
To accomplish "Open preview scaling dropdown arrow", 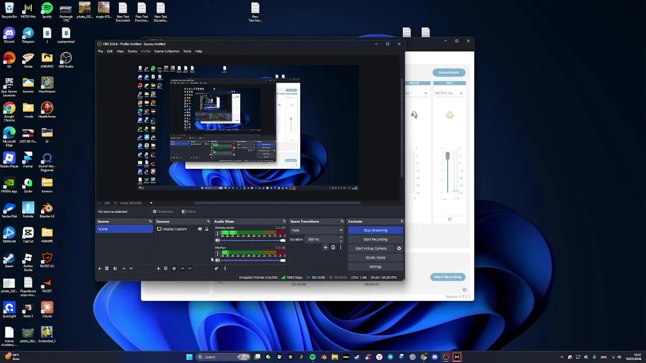I will 151,203.
